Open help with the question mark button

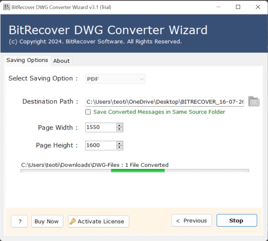point(19,221)
